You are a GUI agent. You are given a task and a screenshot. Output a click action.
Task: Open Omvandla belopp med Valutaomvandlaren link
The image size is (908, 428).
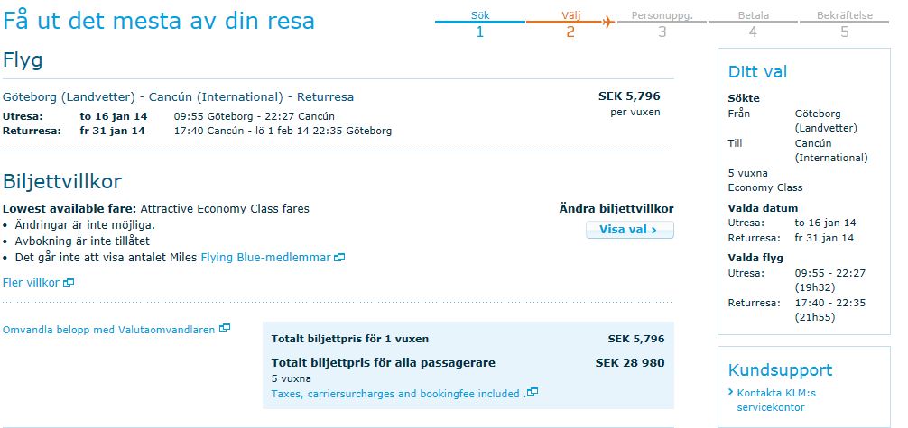109,330
